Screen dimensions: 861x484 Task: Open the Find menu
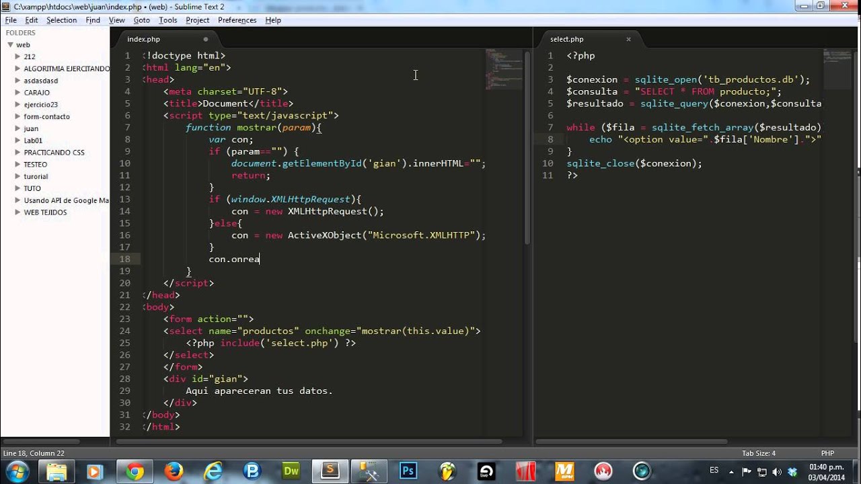pos(93,20)
